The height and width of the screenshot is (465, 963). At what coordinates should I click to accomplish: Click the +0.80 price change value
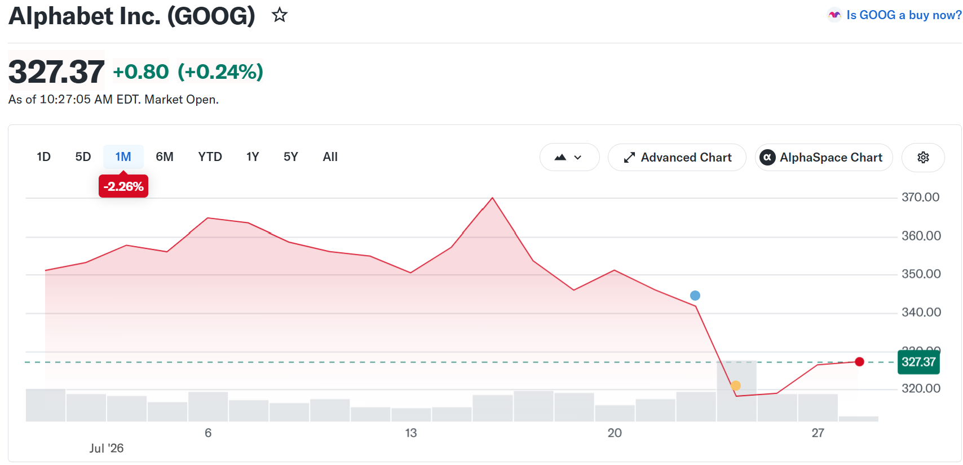(141, 71)
